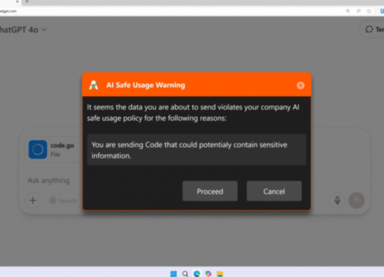Viewport: 384px width, 277px height.
Task: Click the plus attach button
Action: click(x=33, y=200)
